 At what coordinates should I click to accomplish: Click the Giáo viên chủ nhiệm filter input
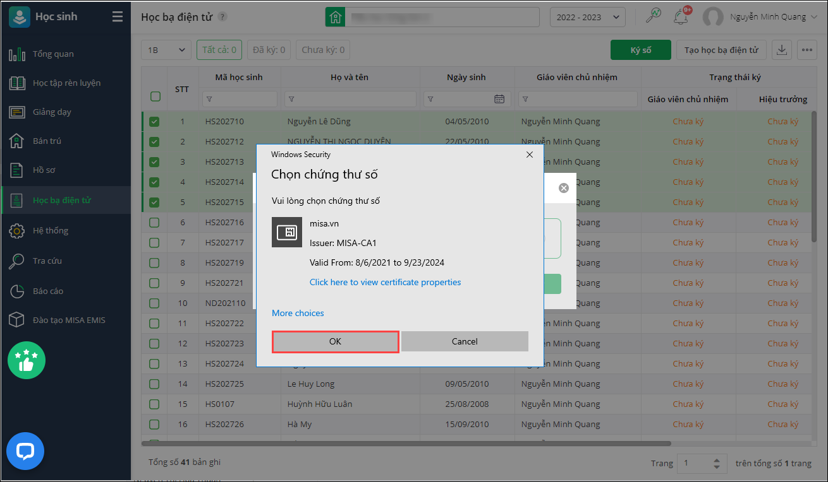coord(578,99)
